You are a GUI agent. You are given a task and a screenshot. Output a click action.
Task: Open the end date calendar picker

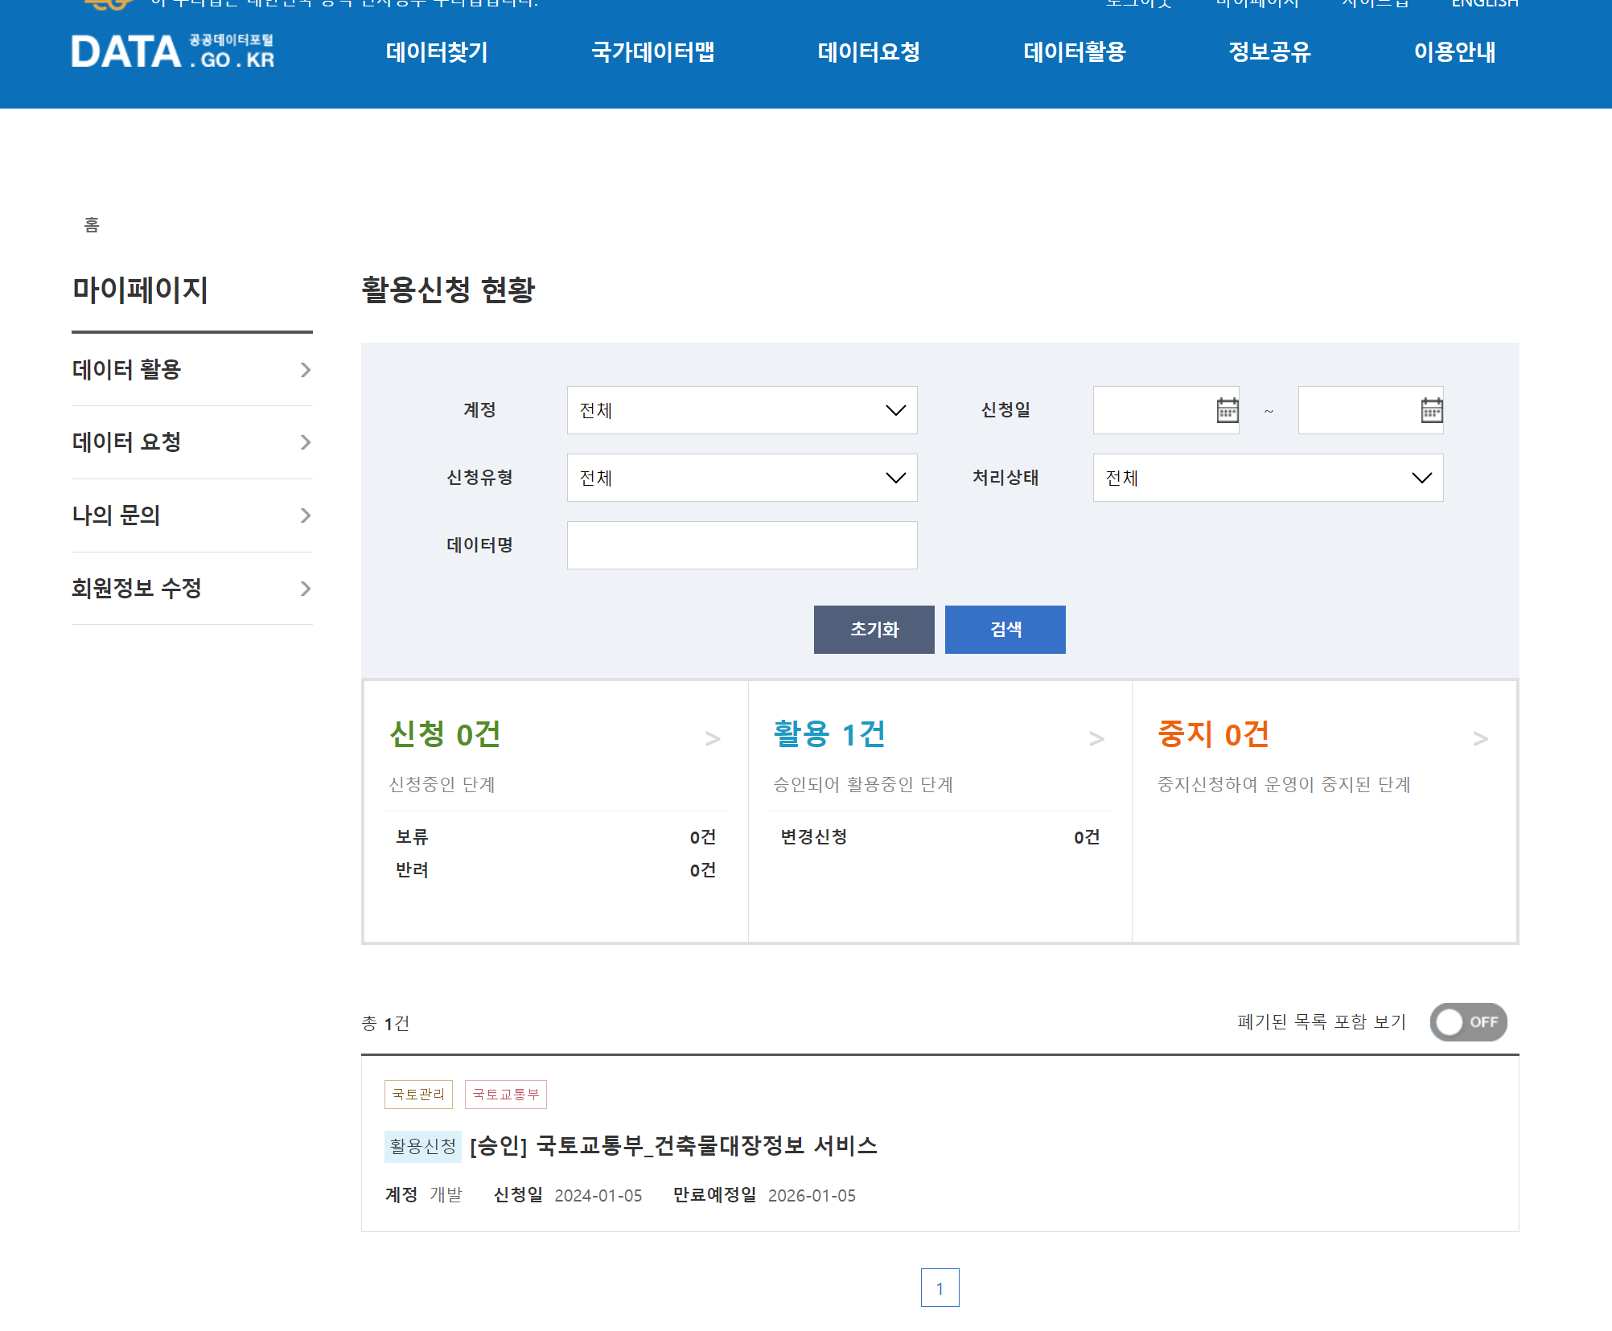click(x=1431, y=410)
